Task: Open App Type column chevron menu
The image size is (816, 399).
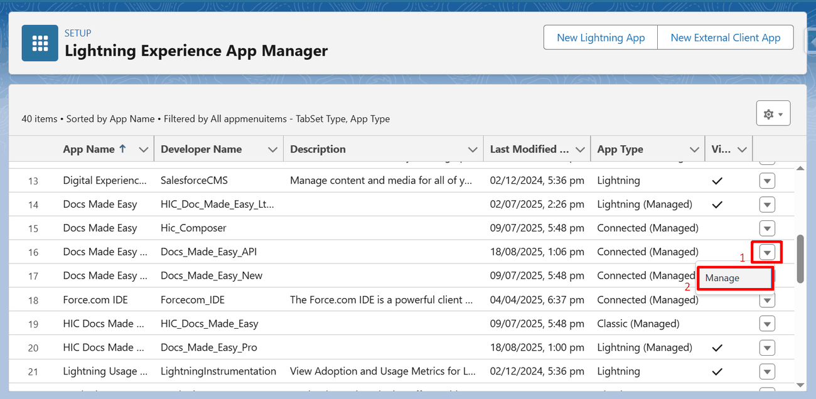Action: 694,149
